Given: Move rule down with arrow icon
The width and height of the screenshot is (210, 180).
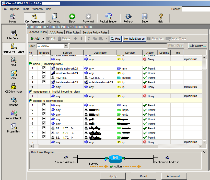Looking at the screenshot, I should pyautogui.click(x=81, y=39).
